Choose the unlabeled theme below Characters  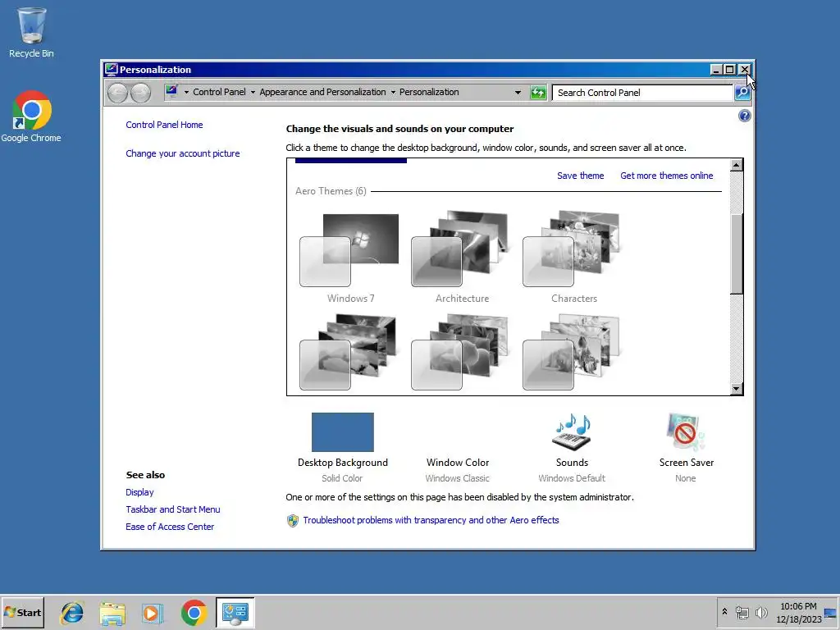pyautogui.click(x=571, y=352)
